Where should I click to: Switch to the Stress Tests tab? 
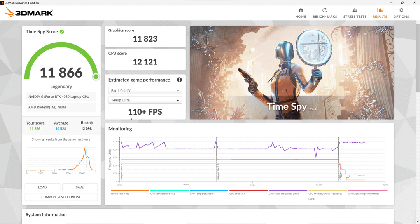(355, 13)
